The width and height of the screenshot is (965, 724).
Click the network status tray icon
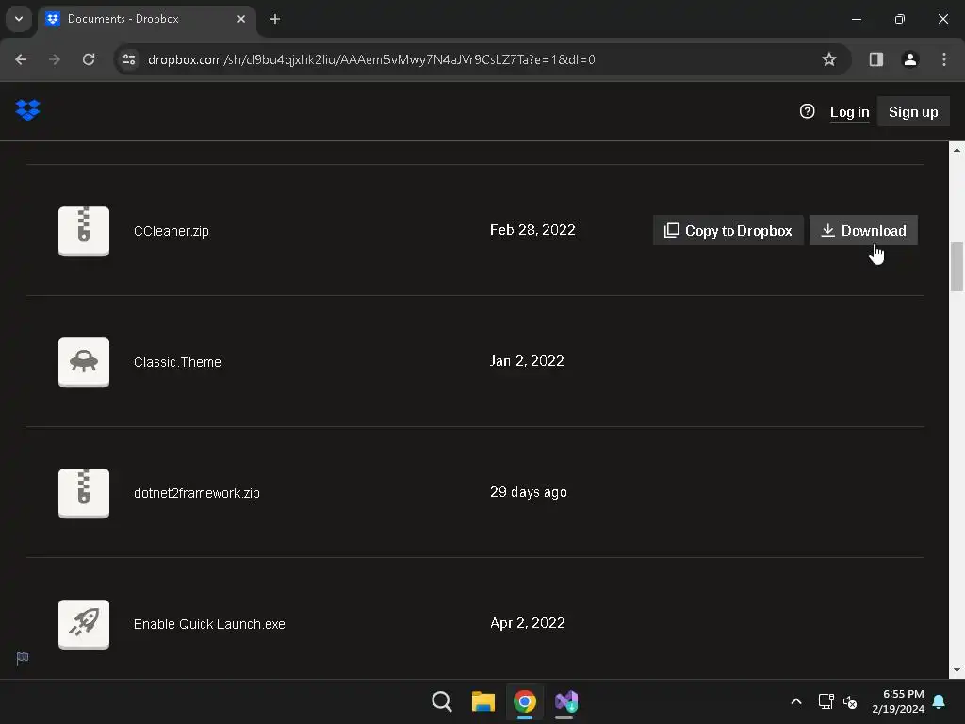click(826, 701)
